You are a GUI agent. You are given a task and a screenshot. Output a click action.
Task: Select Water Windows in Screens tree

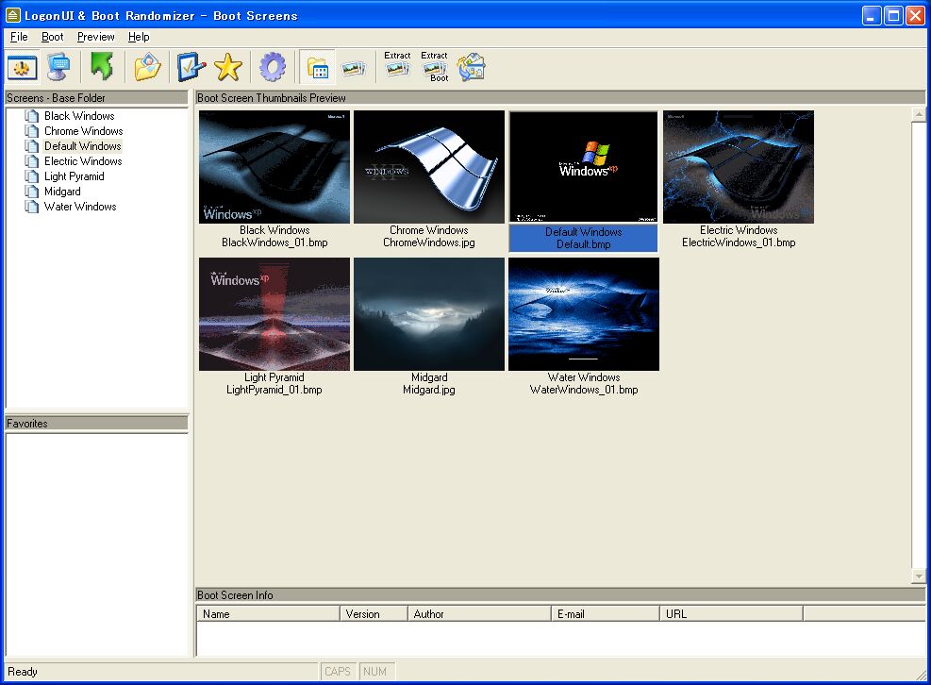coord(80,207)
